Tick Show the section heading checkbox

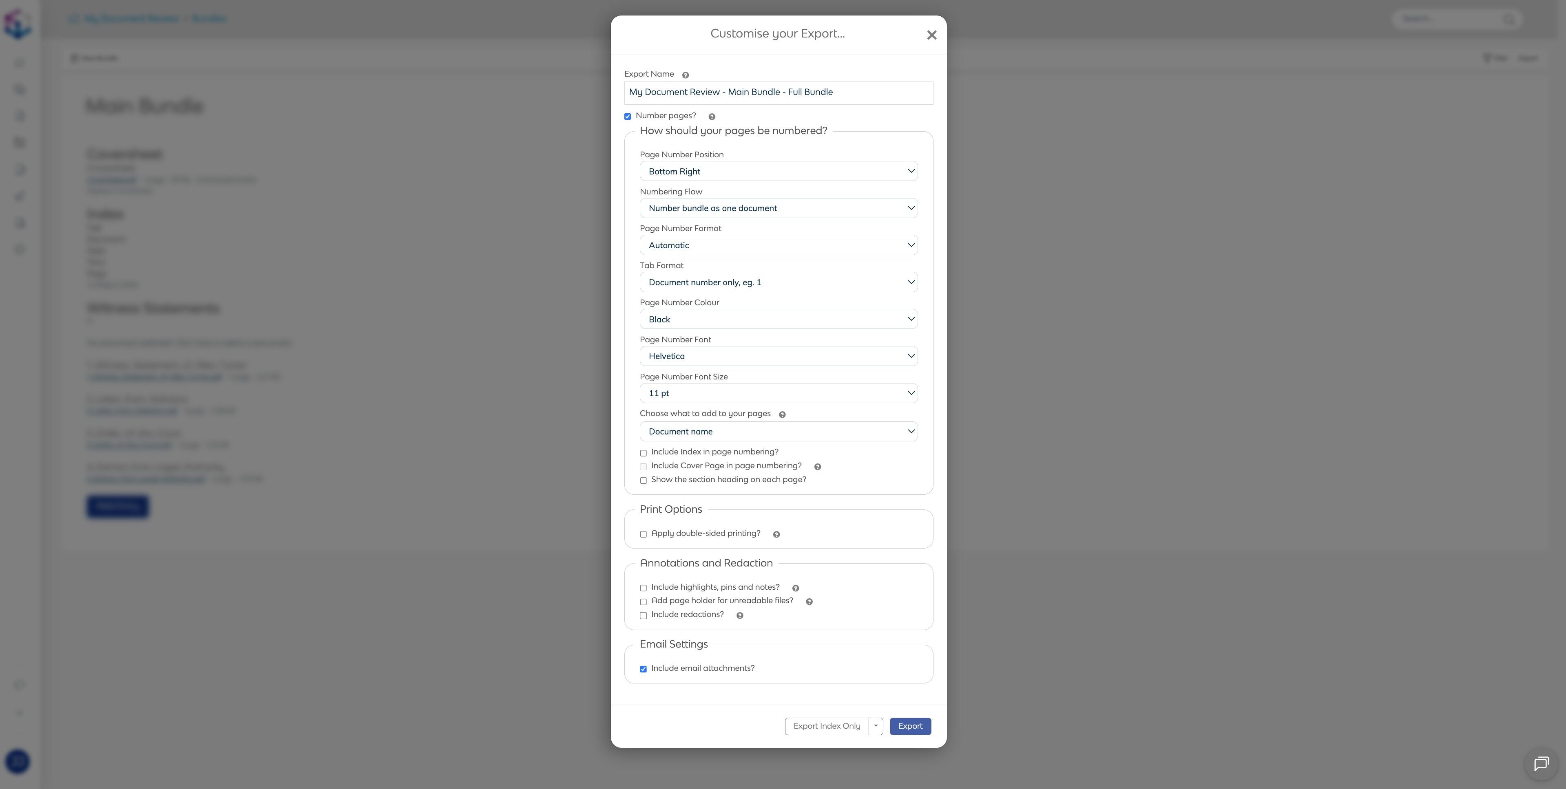tap(643, 480)
